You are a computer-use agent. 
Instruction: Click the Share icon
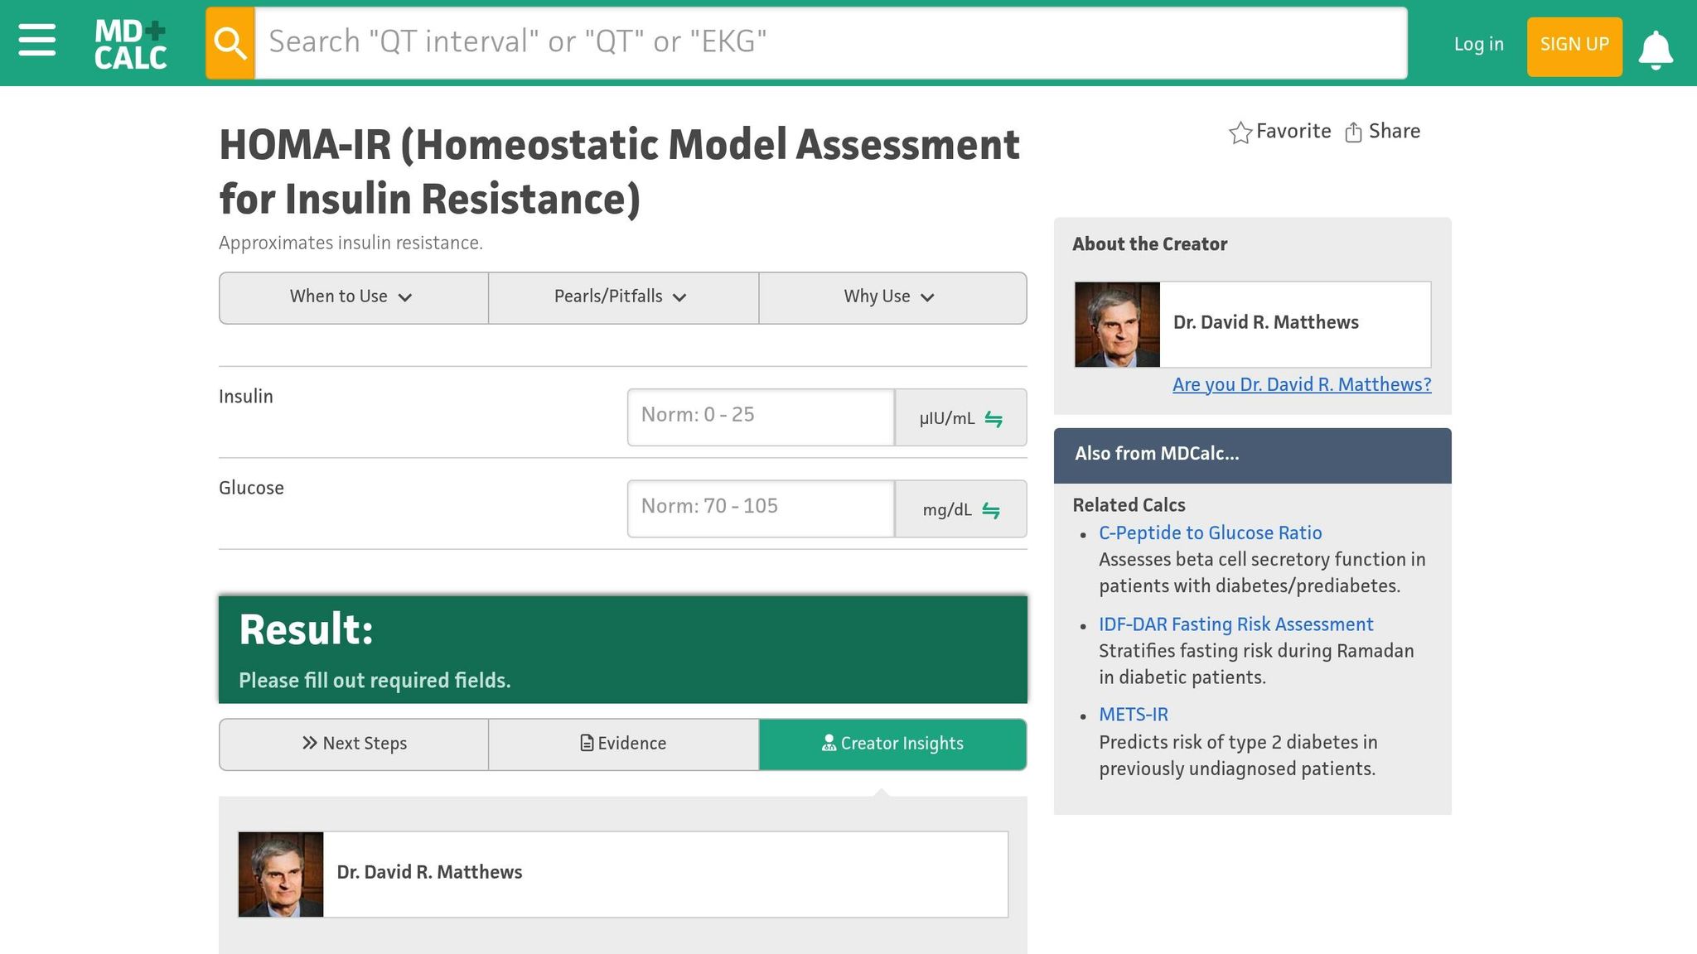click(1353, 132)
